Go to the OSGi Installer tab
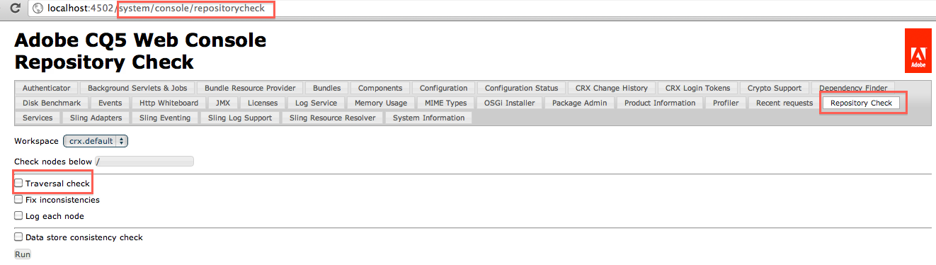The height and width of the screenshot is (265, 936). tap(509, 103)
